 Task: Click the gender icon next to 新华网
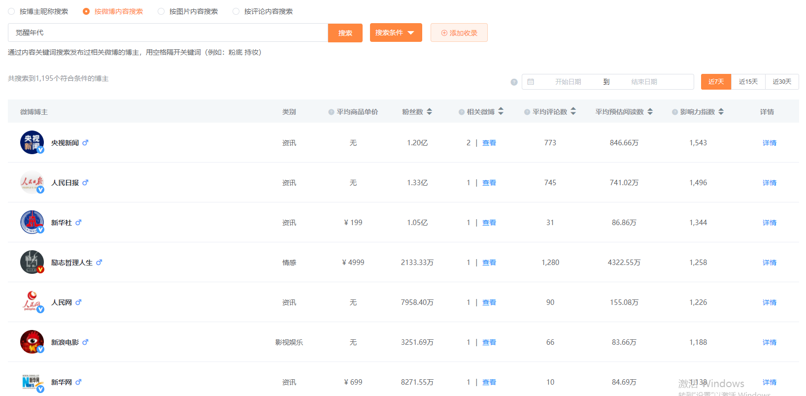tap(78, 382)
